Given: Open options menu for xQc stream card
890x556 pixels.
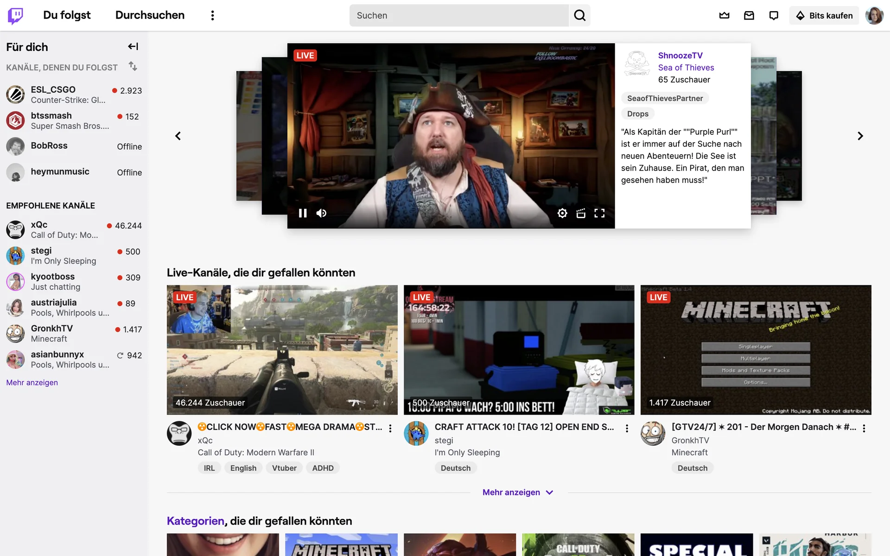Looking at the screenshot, I should 390,428.
